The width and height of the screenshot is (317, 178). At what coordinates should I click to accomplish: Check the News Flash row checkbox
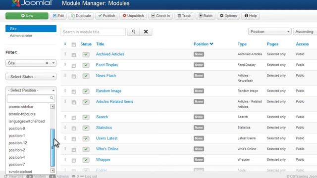(74, 77)
